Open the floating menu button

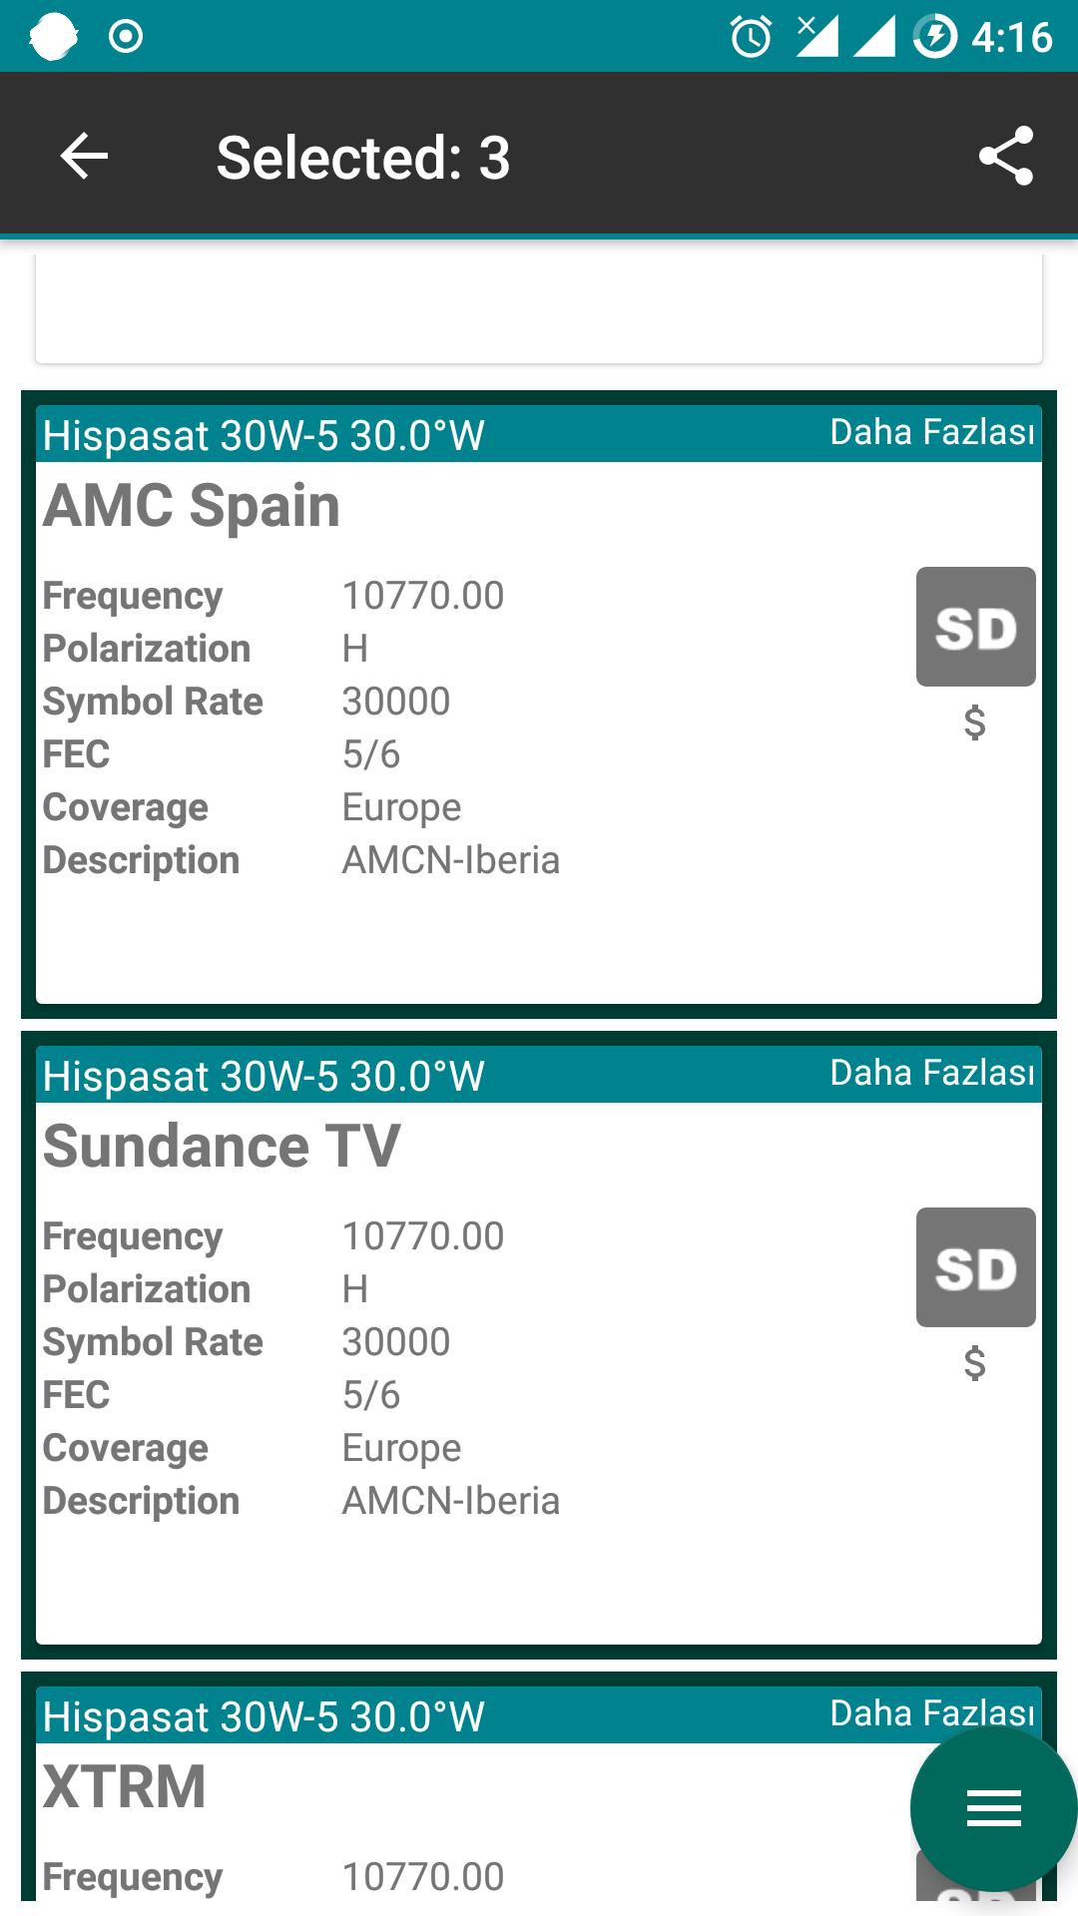(x=993, y=1808)
